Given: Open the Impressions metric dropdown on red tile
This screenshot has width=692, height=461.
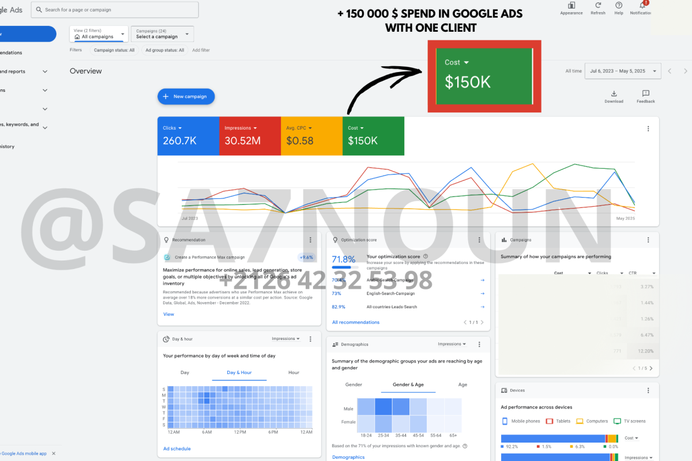Looking at the screenshot, I should 240,128.
